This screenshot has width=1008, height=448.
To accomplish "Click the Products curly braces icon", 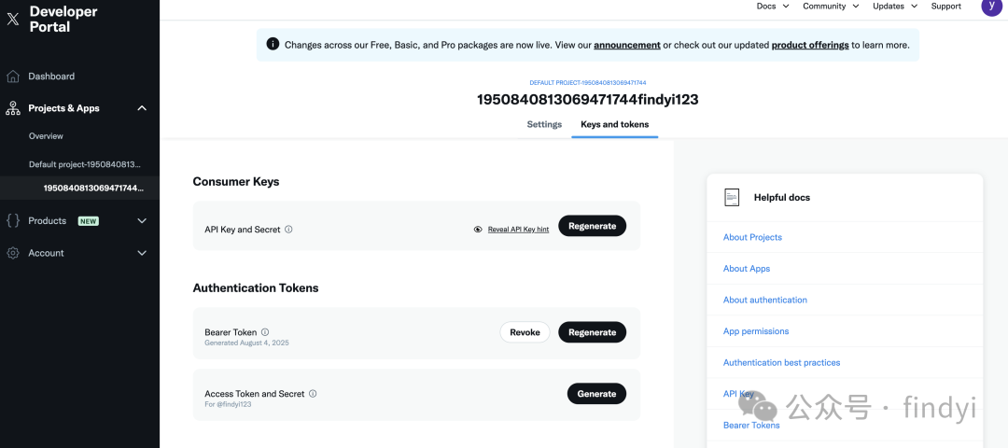I will [13, 221].
